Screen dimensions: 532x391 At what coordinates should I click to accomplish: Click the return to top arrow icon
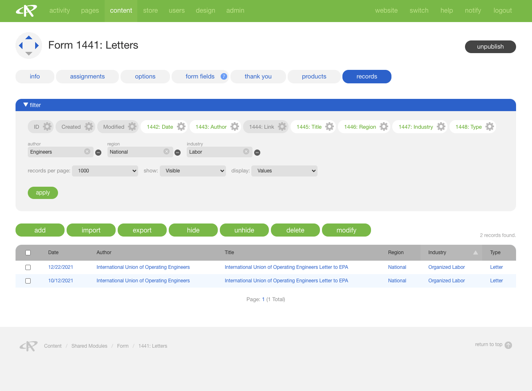[x=508, y=345]
